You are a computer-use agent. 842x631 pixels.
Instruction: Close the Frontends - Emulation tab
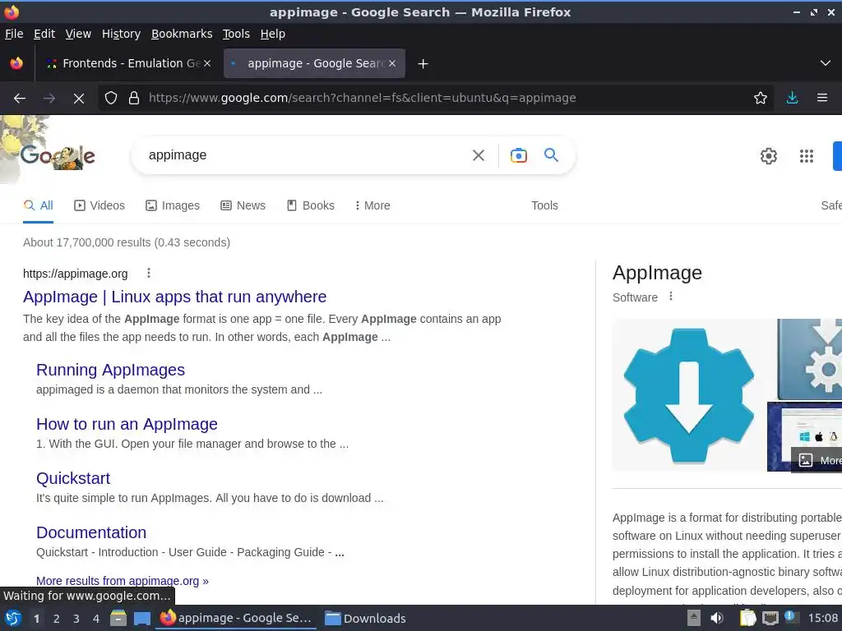(207, 63)
